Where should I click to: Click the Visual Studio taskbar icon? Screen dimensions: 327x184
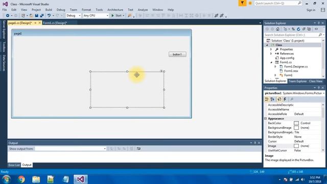point(81,179)
